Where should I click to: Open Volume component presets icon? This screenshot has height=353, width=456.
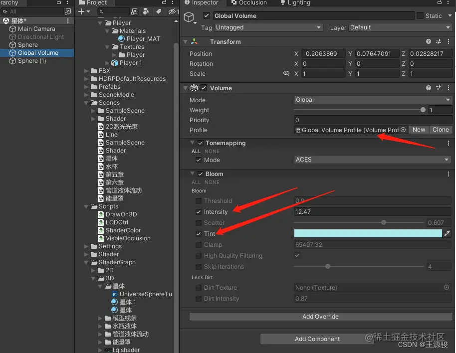(x=439, y=88)
